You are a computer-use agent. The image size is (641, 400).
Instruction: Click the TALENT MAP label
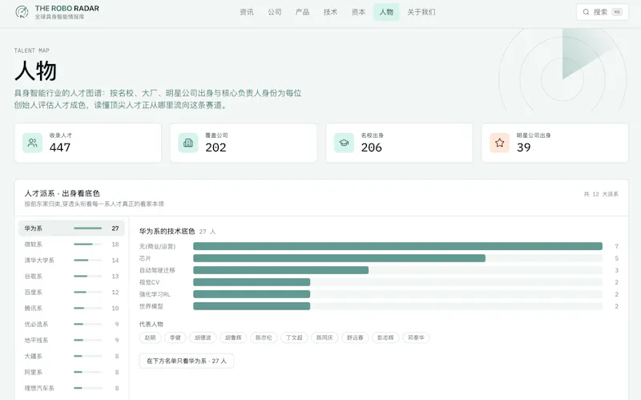click(x=31, y=51)
